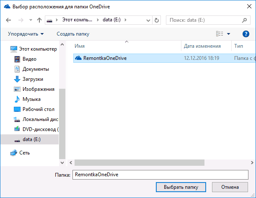Click sidebar scrollbar down arrow
This screenshot has width=256, height=198.
click(62, 162)
